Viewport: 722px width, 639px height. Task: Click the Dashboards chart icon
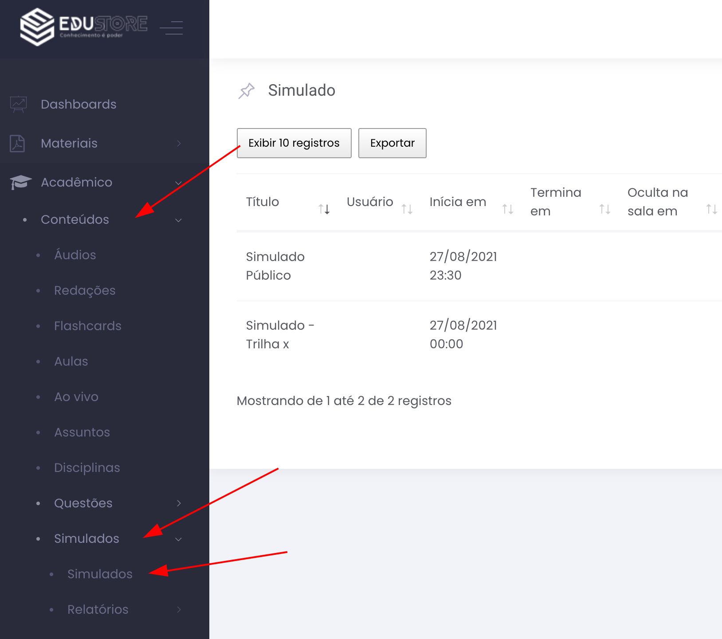(18, 105)
